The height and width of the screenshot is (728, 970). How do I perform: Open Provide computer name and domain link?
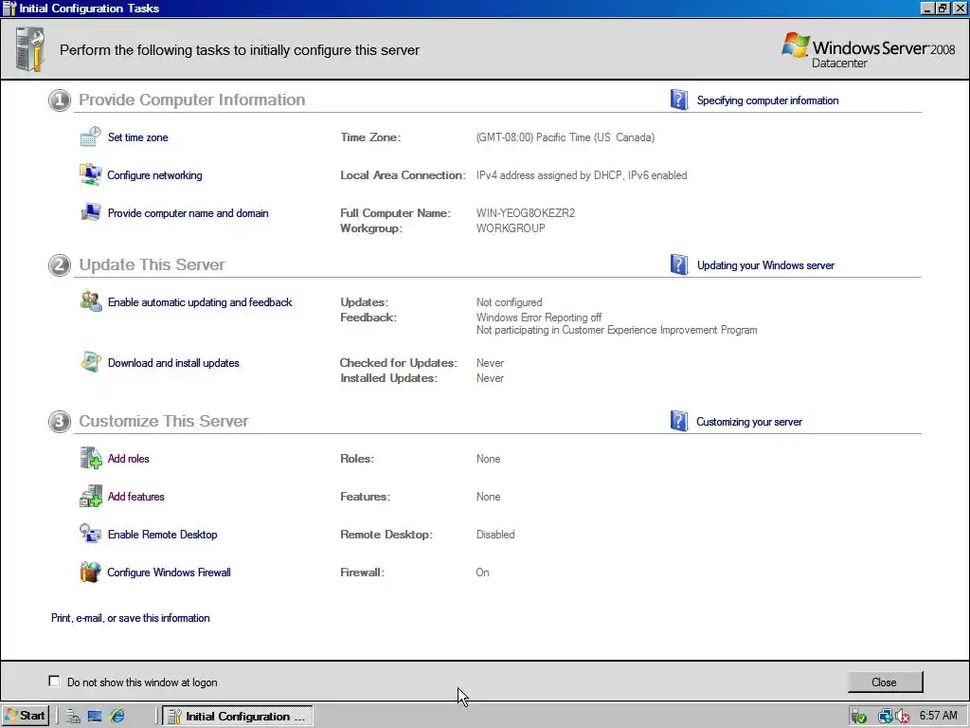pyautogui.click(x=189, y=213)
